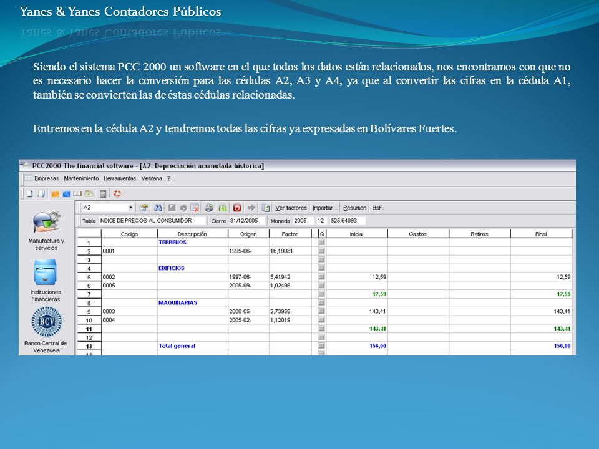Toggle the Q box in code 0002 row

point(322,277)
